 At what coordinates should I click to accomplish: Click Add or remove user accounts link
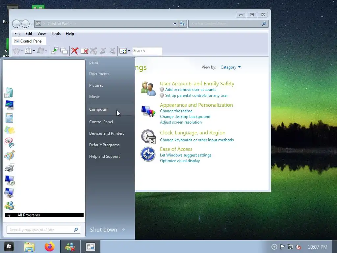pos(191,90)
